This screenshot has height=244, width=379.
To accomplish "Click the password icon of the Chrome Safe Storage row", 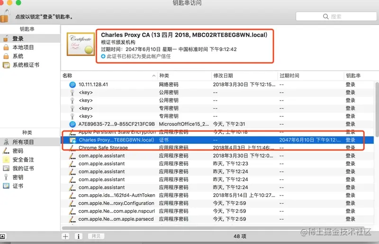I will [72, 148].
